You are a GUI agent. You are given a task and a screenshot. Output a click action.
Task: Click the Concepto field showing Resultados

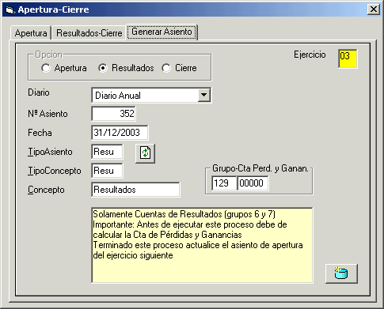coord(135,190)
